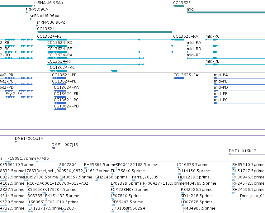This screenshot has width=265, height=213.
Task: Select the CG13624-PA protein label
Action: click(66, 88)
